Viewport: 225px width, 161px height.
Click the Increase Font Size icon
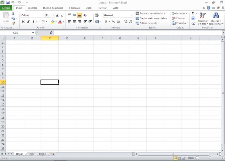coord(57,15)
